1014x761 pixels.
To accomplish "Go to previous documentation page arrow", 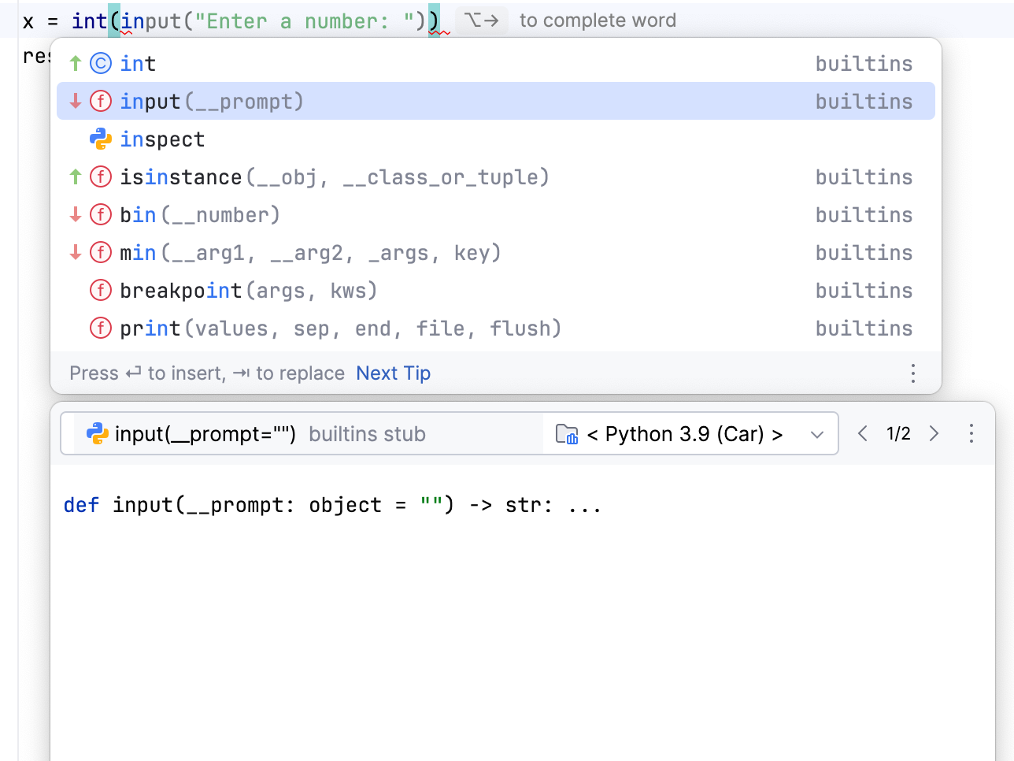I will pyautogui.click(x=863, y=434).
